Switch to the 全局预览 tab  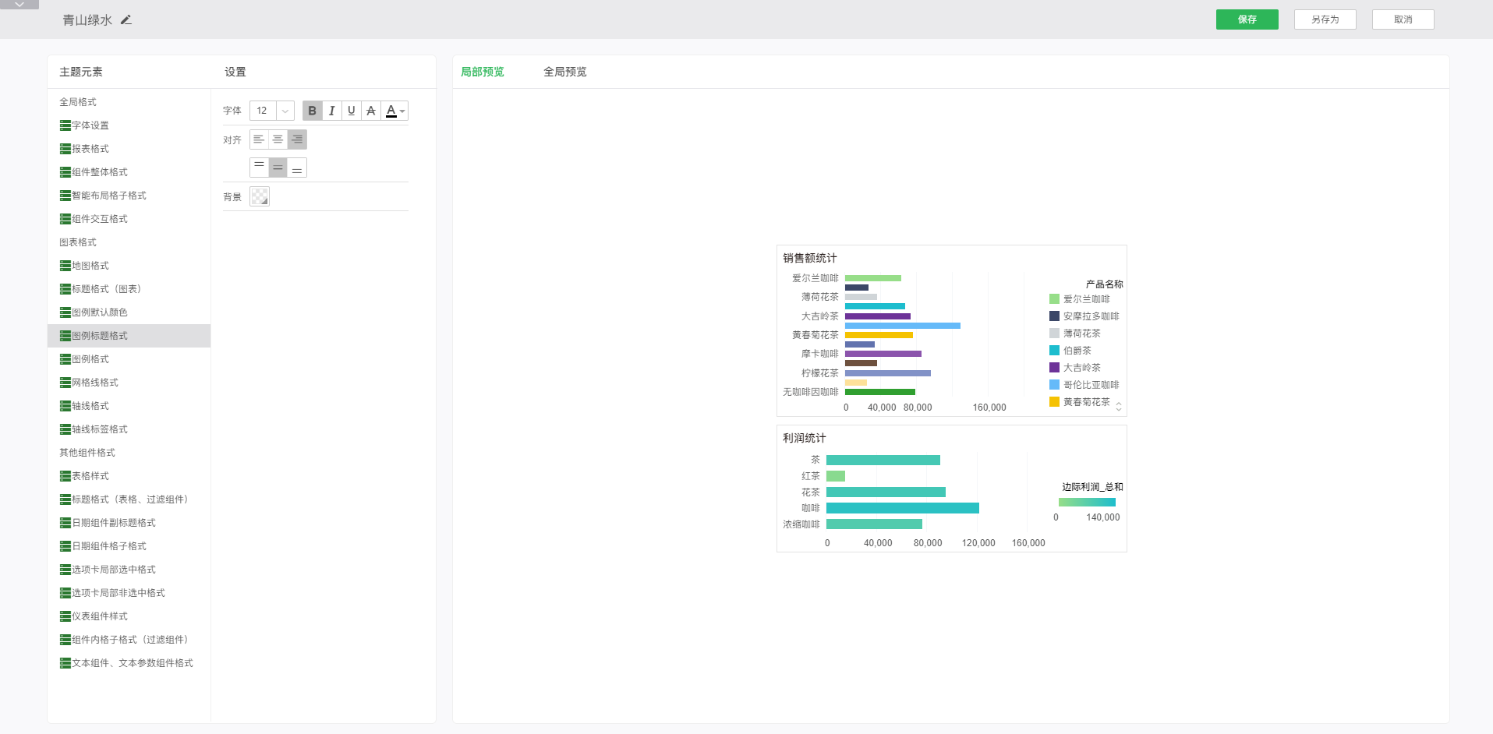564,72
